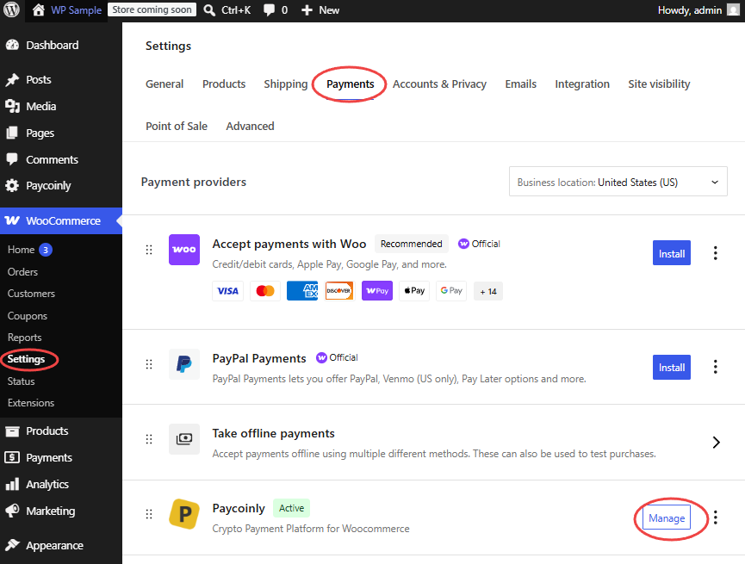Click Manage for Paycoinly
The width and height of the screenshot is (745, 564).
point(667,518)
